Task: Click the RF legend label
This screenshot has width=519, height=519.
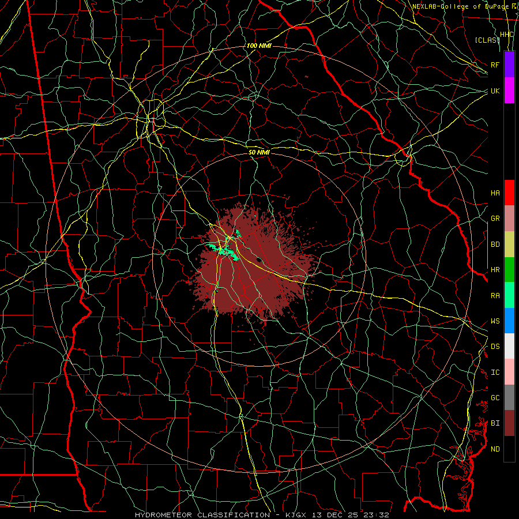Action: tap(495, 65)
